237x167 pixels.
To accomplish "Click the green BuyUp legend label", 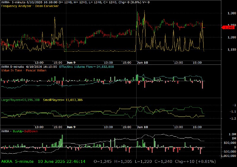I will pyautogui.click(x=18, y=131).
